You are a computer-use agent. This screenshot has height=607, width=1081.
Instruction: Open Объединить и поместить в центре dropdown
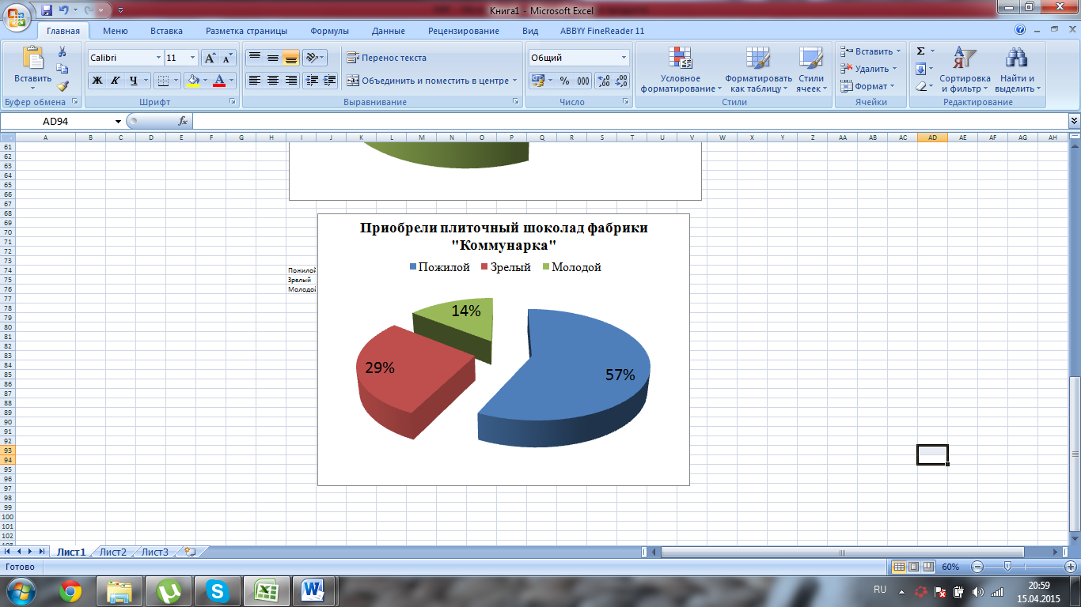[514, 81]
